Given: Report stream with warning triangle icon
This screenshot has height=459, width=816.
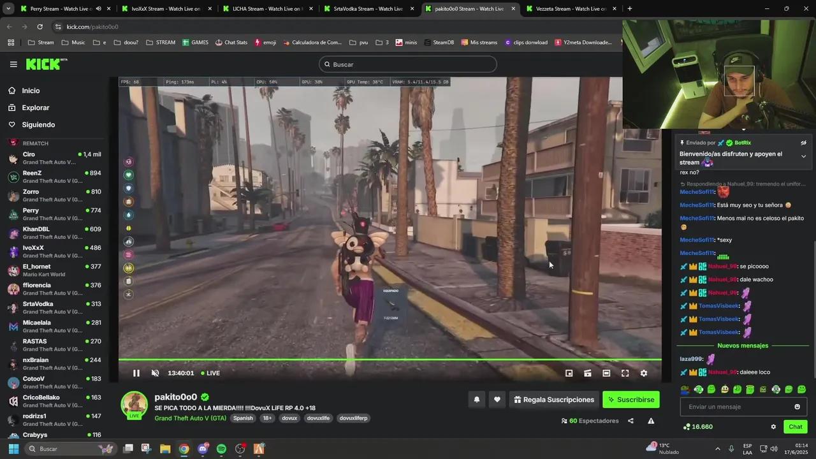Looking at the screenshot, I should click(x=651, y=421).
